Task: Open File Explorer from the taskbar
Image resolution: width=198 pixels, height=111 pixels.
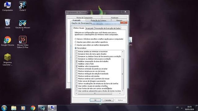Action: [x=14, y=108]
